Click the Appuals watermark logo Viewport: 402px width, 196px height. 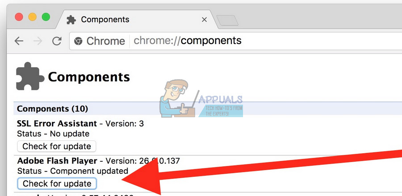[201, 101]
